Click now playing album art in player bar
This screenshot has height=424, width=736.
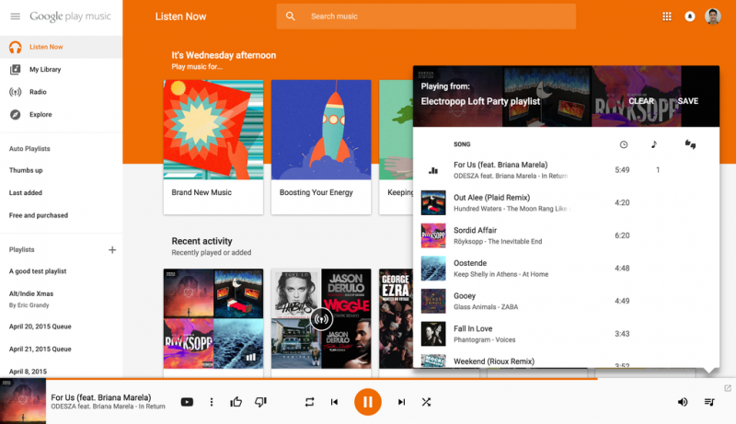(x=23, y=402)
